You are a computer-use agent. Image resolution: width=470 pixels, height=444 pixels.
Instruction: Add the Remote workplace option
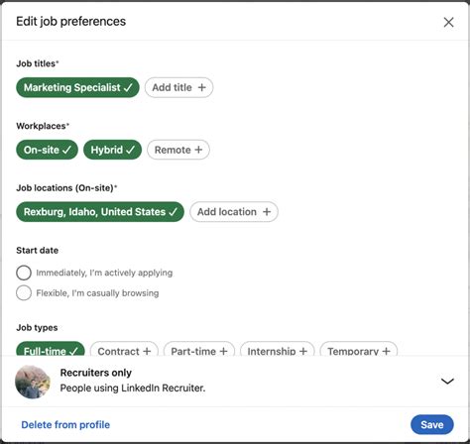(178, 150)
